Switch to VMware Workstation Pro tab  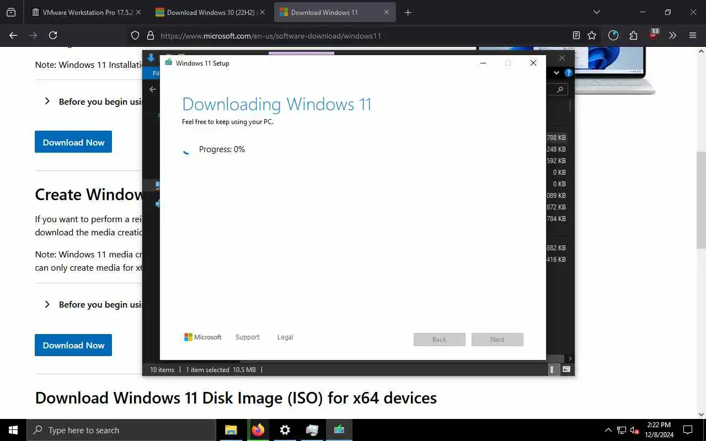(88, 12)
